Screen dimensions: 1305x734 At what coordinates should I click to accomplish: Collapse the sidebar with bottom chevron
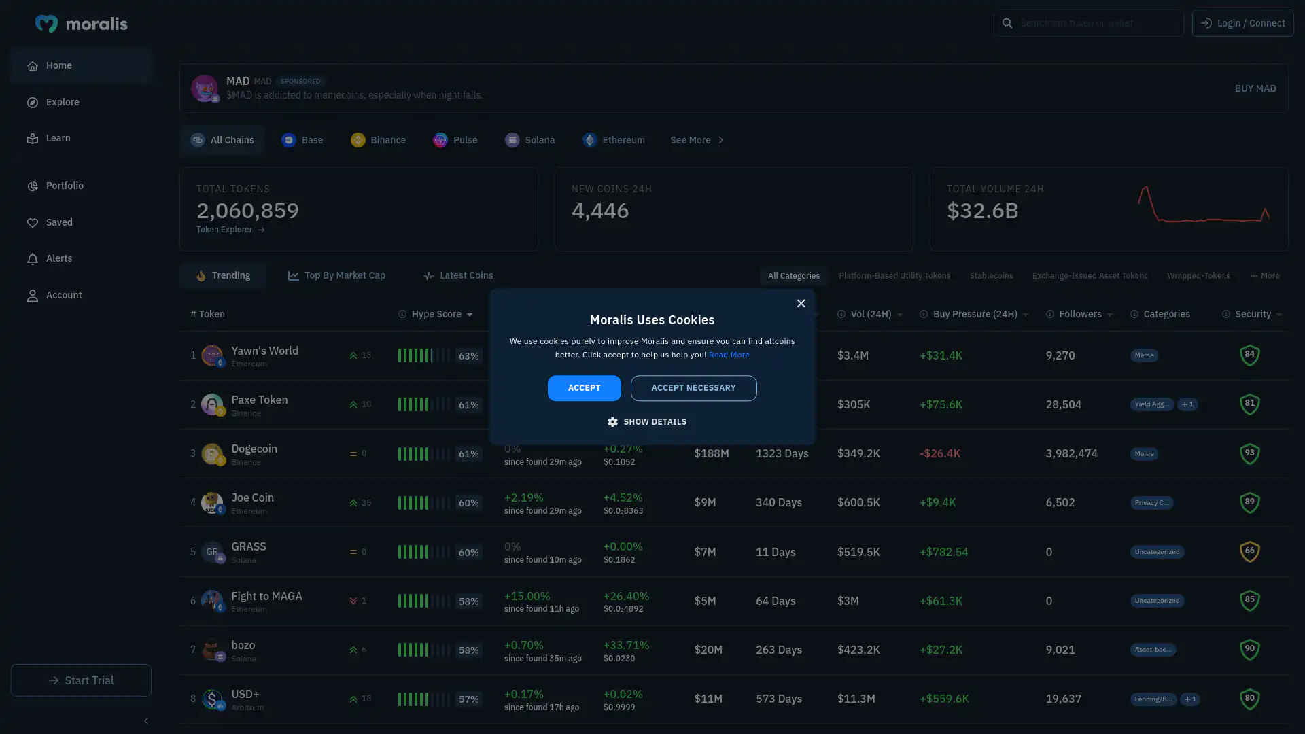pyautogui.click(x=146, y=721)
